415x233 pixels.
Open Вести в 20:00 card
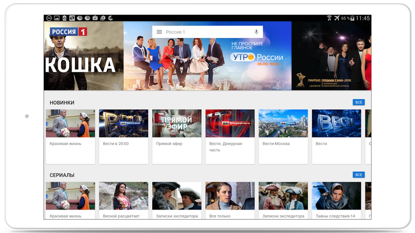[123, 136]
